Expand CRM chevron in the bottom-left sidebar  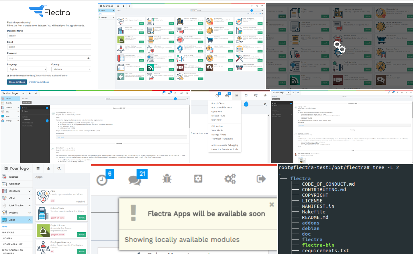pos(29,198)
